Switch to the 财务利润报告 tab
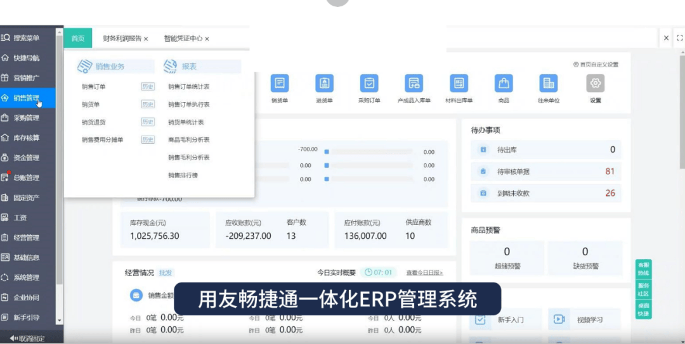685x344 pixels. point(122,39)
